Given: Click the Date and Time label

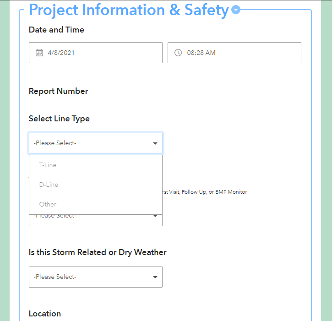Looking at the screenshot, I should tap(56, 30).
